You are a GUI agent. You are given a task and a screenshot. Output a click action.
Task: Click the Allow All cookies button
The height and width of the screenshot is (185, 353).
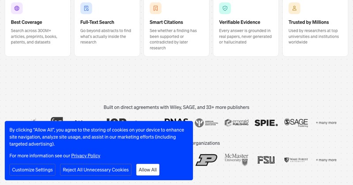[148, 170]
